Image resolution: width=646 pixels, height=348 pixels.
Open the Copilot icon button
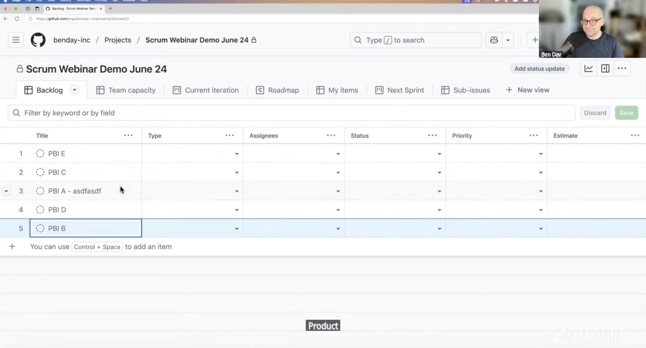click(x=494, y=40)
